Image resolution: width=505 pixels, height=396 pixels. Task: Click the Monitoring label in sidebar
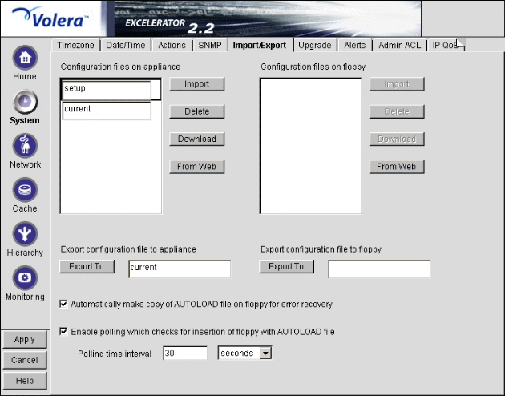coord(25,297)
